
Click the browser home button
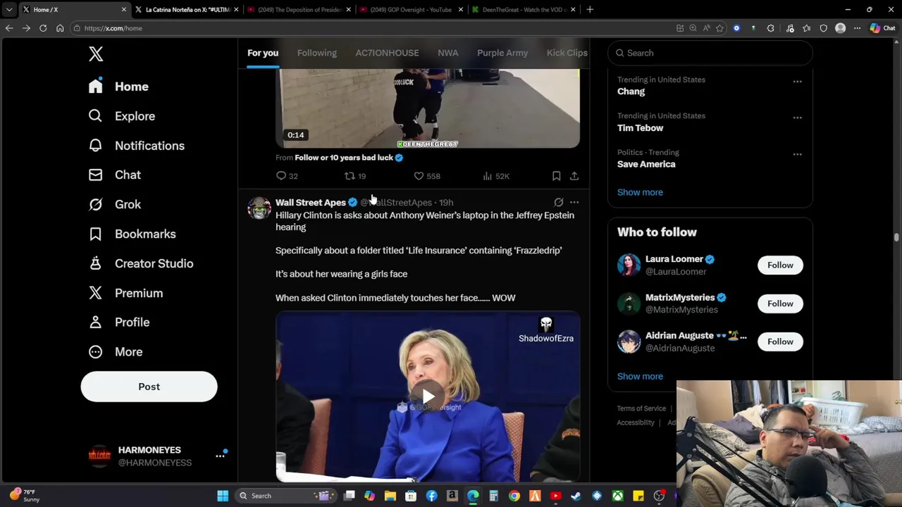pos(60,28)
